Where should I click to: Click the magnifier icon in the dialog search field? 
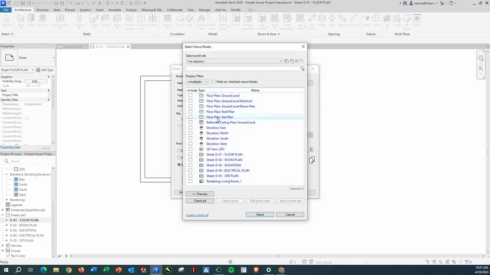tap(302, 69)
